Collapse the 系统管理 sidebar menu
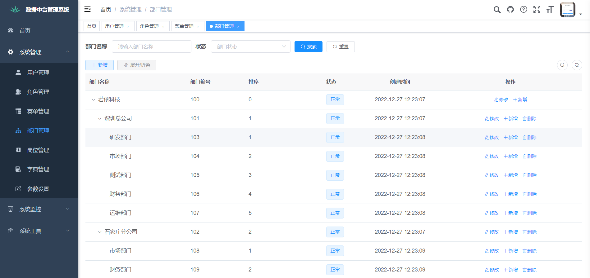 39,52
